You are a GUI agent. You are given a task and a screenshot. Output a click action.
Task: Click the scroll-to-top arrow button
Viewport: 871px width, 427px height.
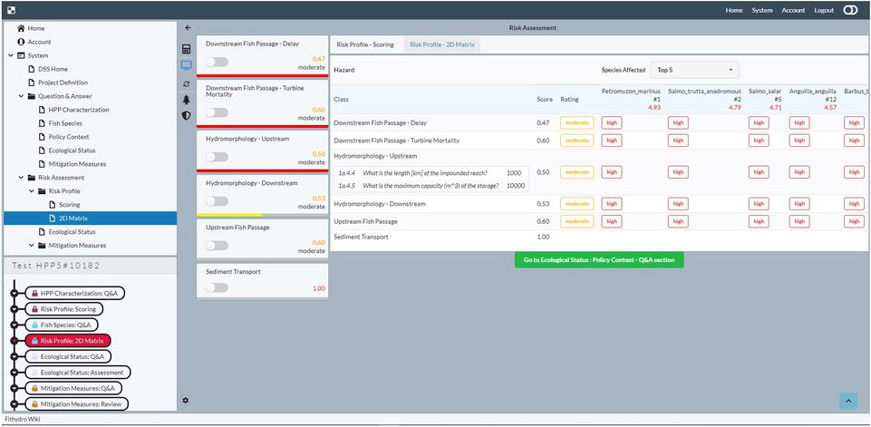(848, 401)
